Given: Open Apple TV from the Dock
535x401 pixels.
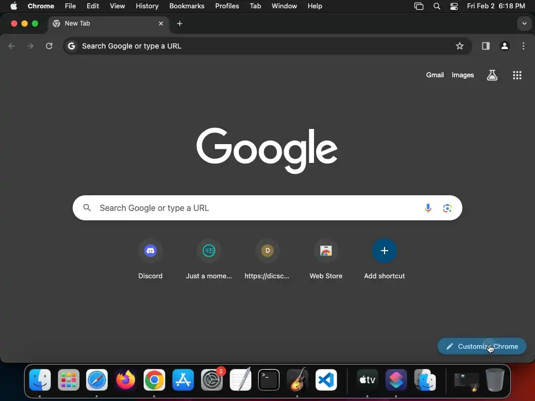Looking at the screenshot, I should click(367, 380).
